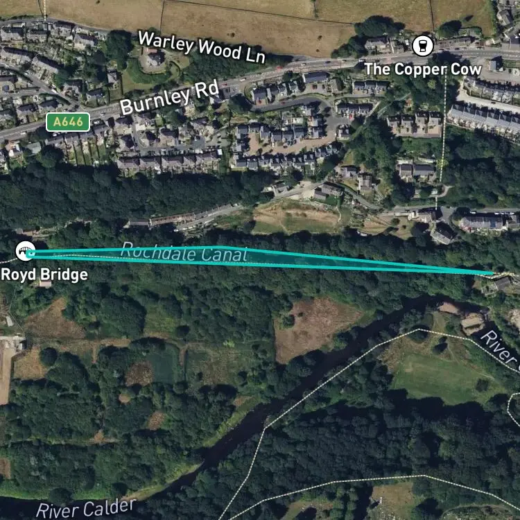Select the large house below Warley Wood Ln
Image resolution: width=520 pixels, height=520 pixels.
pyautogui.click(x=153, y=60)
